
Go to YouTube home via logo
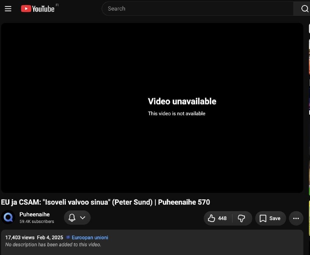pyautogui.click(x=38, y=9)
